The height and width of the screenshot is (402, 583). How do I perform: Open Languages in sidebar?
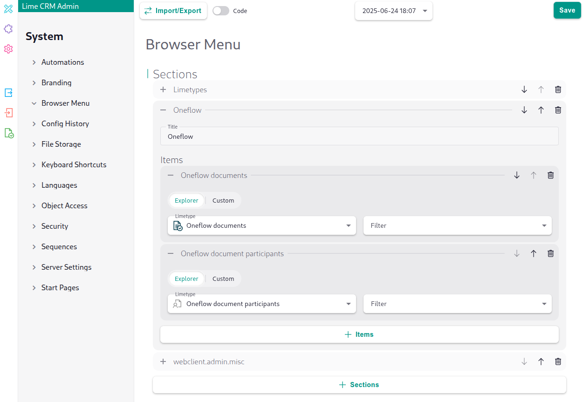pyautogui.click(x=59, y=185)
